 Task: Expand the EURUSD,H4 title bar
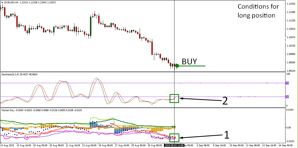point(12,2)
